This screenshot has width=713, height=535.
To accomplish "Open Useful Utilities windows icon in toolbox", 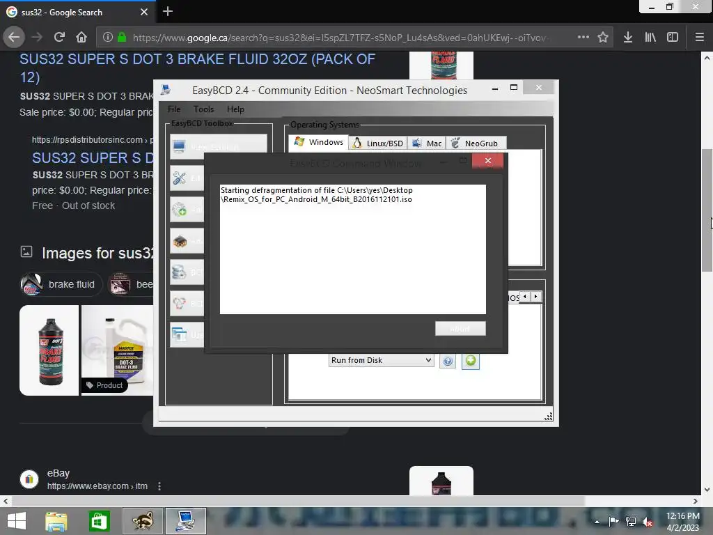I will [x=180, y=335].
